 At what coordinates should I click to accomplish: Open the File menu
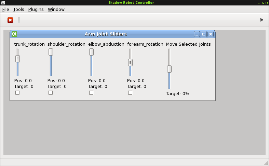point(6,10)
